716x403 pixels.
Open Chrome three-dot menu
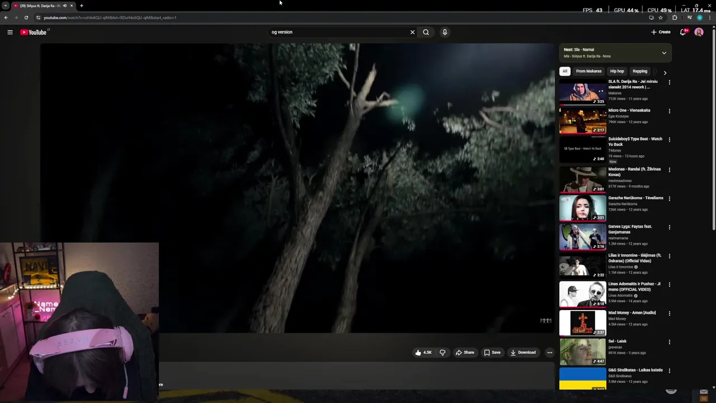click(710, 17)
